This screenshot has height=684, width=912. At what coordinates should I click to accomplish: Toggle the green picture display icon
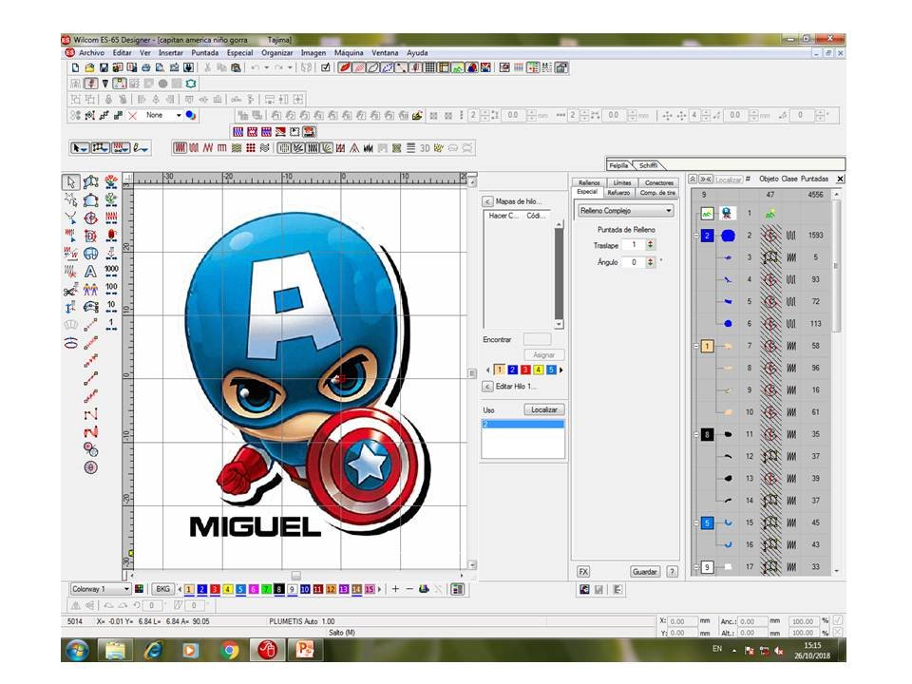click(x=458, y=68)
